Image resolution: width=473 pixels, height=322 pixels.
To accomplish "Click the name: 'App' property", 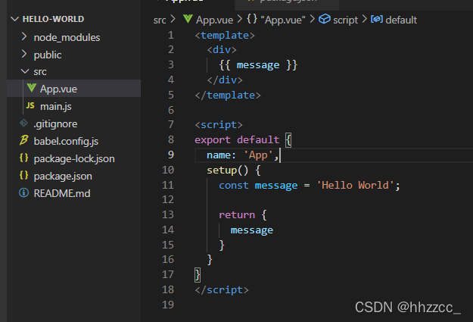I will coord(242,155).
